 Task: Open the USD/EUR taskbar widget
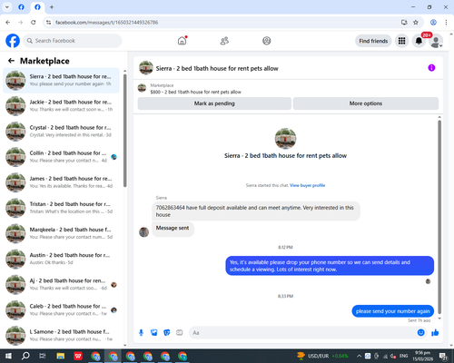click(322, 356)
